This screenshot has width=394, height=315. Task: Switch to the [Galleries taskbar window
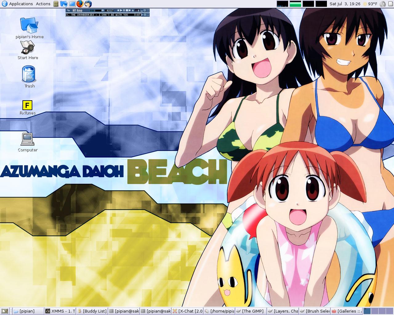[x=347, y=311]
